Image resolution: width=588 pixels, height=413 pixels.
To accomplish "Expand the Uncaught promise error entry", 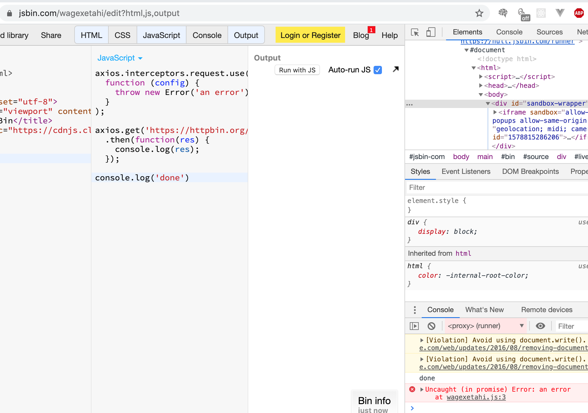I will tap(422, 389).
